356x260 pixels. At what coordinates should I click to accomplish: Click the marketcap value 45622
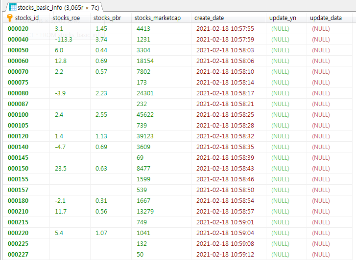click(145, 115)
